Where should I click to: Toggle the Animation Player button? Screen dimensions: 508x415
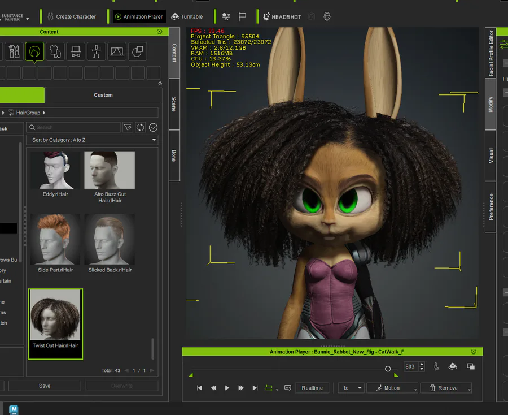click(x=139, y=16)
